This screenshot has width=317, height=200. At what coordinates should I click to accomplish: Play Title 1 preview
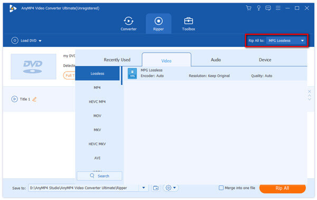point(14,99)
